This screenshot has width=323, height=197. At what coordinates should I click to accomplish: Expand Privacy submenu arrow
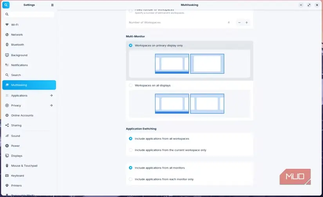tap(51, 105)
